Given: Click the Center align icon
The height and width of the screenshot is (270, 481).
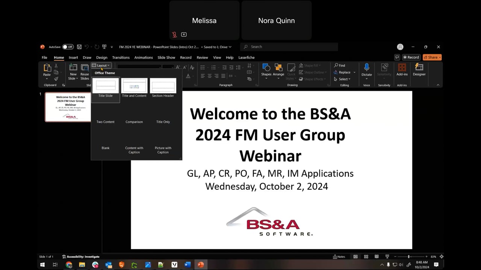Looking at the screenshot, I should (210, 76).
